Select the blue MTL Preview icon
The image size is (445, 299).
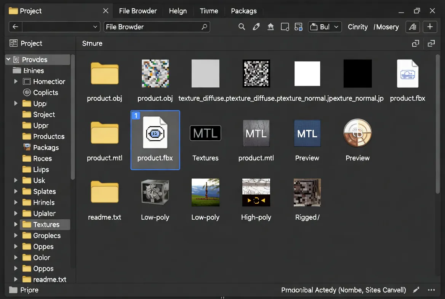tap(307, 133)
